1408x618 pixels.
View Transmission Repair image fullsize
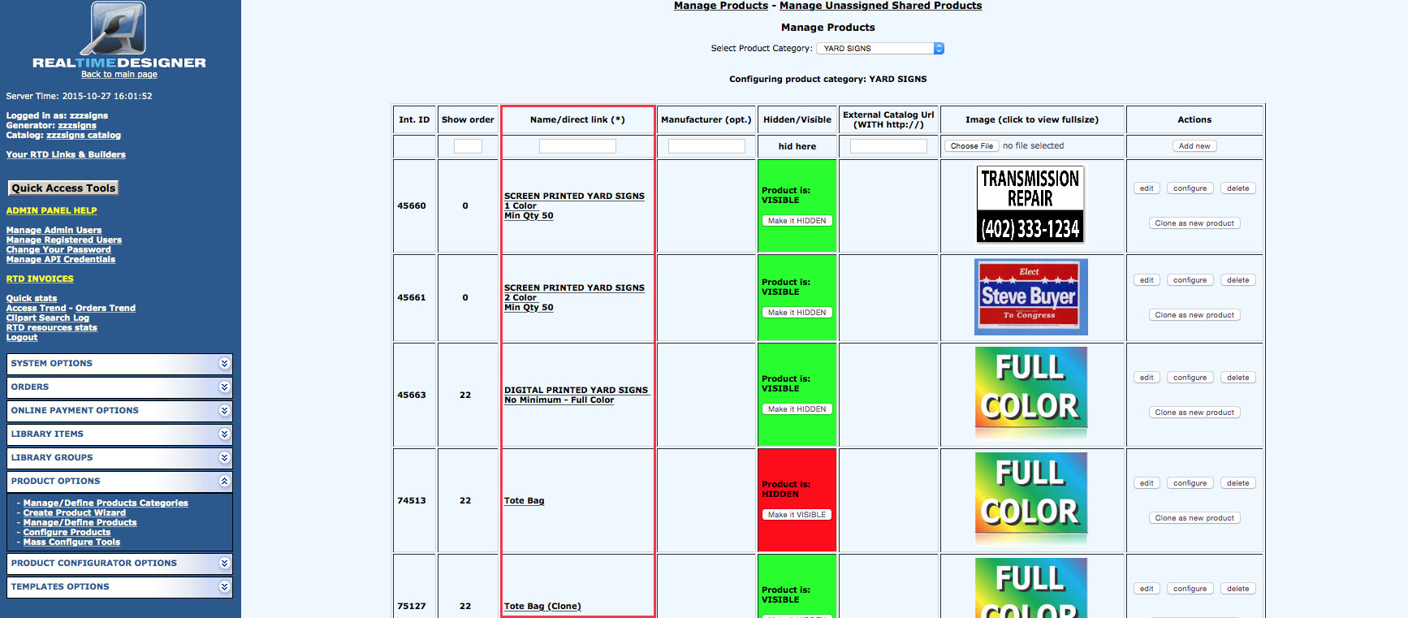1030,205
